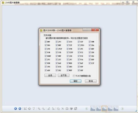138x113 pixels.
Task: Toggle the RAW checkbox
Action: (57, 63)
